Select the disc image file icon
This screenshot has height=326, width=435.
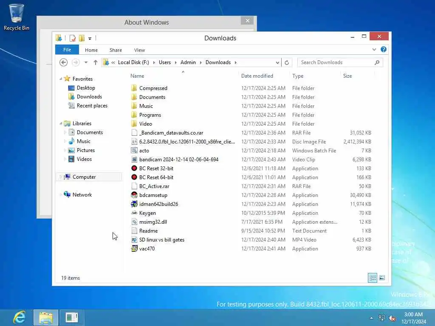click(x=134, y=142)
